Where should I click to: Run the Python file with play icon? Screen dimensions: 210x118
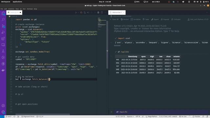(76, 12)
